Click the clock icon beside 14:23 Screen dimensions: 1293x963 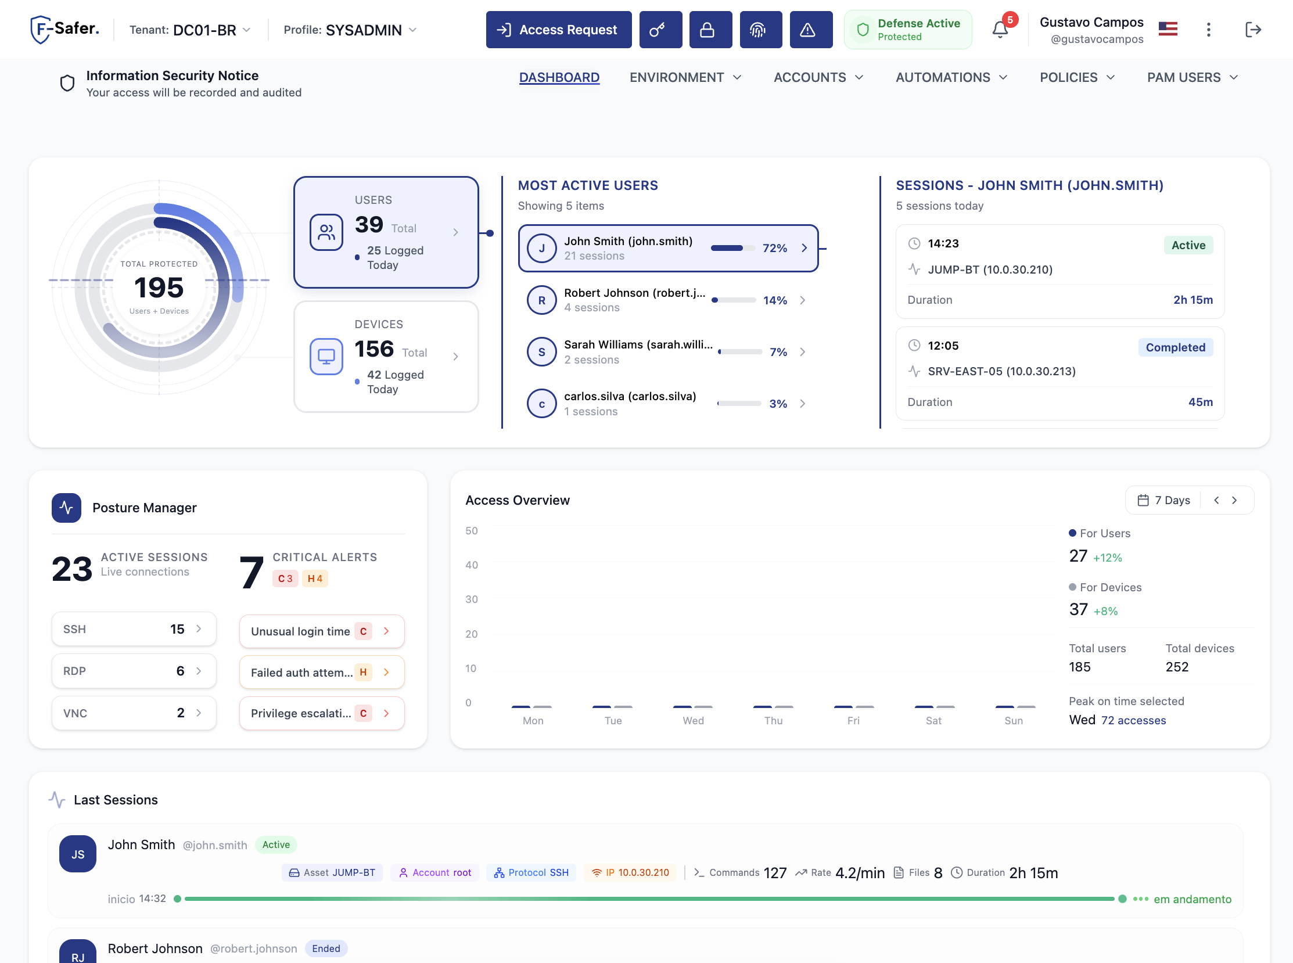pos(914,244)
